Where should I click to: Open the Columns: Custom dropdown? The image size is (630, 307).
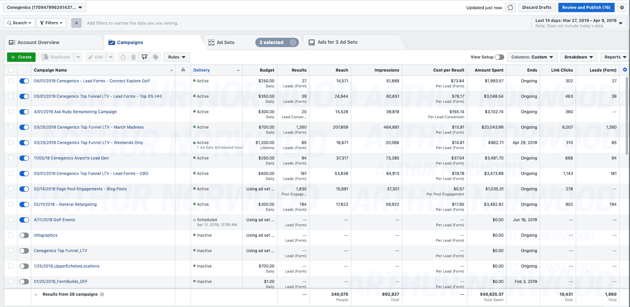pos(532,57)
